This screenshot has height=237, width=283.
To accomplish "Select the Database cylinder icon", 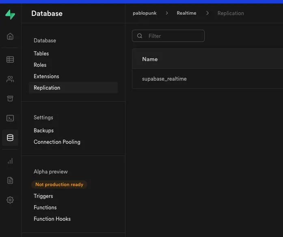I will (x=10, y=138).
